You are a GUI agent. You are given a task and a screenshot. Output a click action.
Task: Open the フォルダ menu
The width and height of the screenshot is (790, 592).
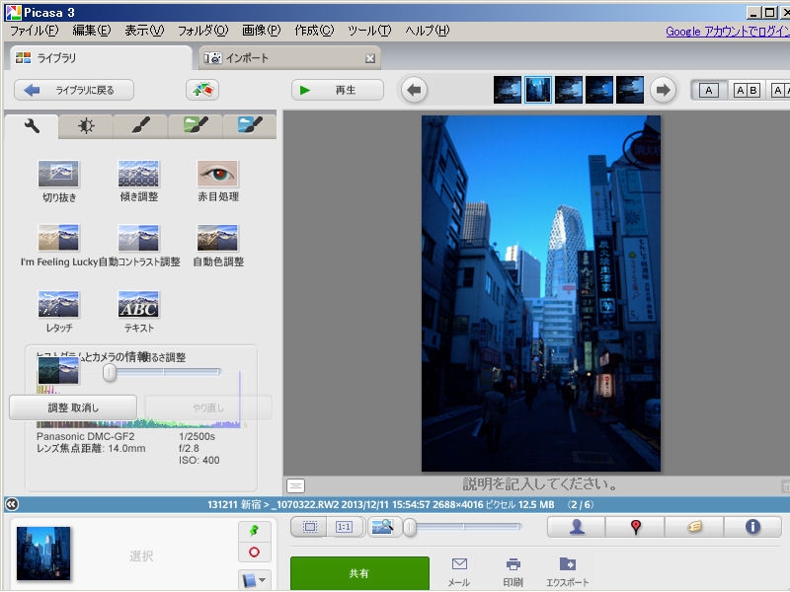click(201, 31)
